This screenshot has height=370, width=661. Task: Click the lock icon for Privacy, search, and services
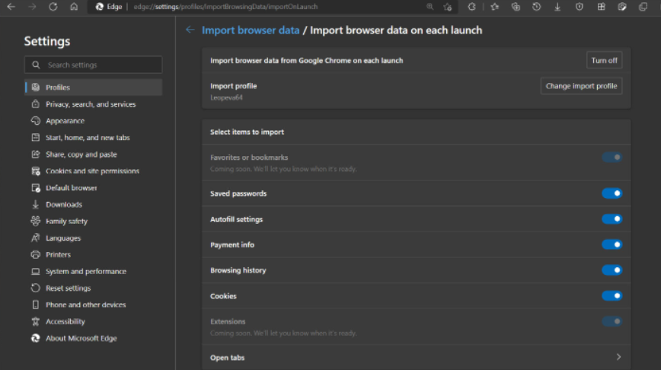[35, 104]
